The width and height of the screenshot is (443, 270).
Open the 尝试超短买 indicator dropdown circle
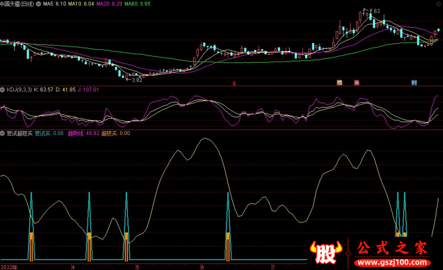pyautogui.click(x=3, y=133)
